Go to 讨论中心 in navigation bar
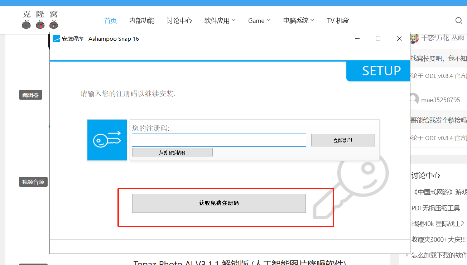Viewport: 467px width, 265px height. click(x=179, y=21)
